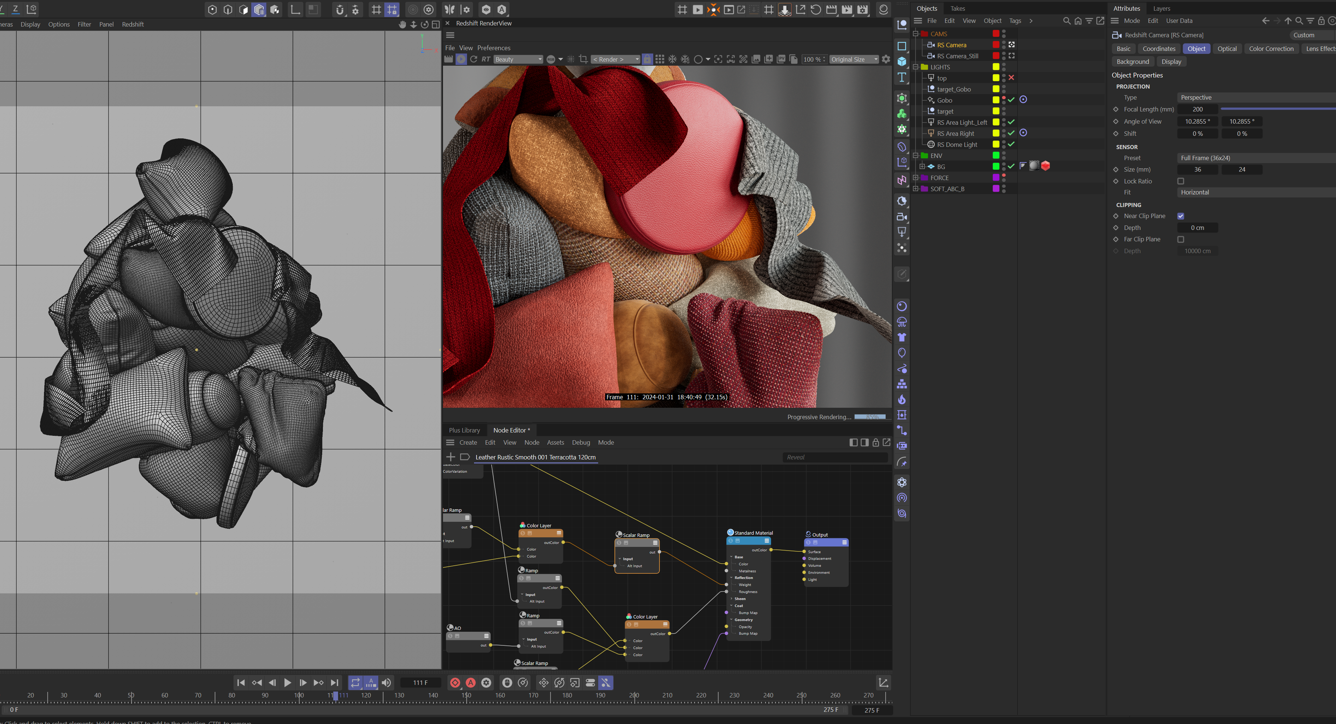
Task: Open the Tags menu in Objects manager
Action: tap(1015, 21)
